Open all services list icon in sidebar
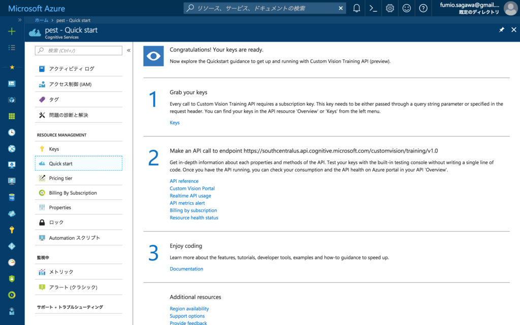Image resolution: width=520 pixels, height=325 pixels. 12,48
